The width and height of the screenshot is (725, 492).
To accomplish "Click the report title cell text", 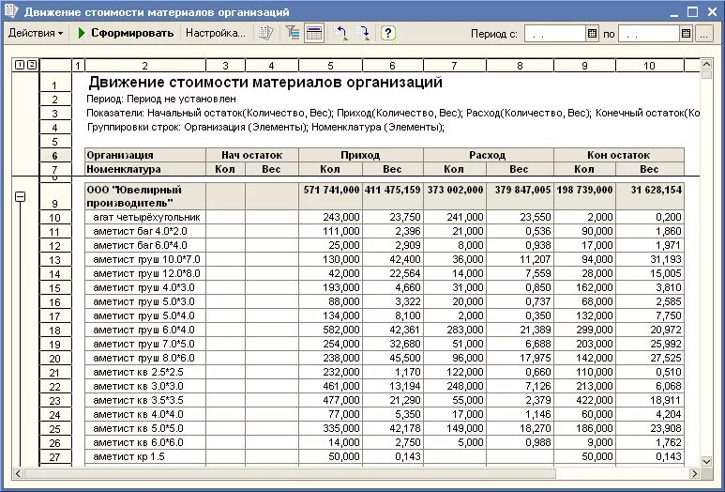I will click(x=265, y=83).
